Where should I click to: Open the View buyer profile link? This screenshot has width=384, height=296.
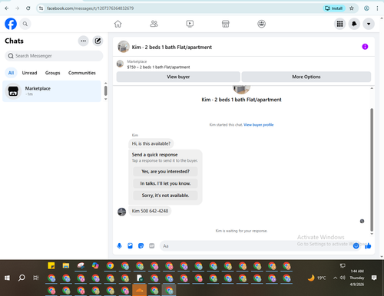pos(259,125)
